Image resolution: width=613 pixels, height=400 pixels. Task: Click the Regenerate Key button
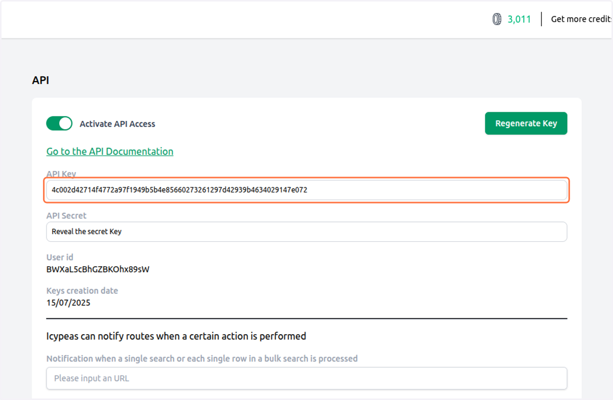[526, 123]
